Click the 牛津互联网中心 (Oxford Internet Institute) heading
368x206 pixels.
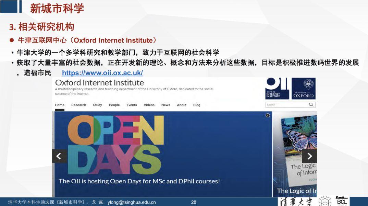pyautogui.click(x=87, y=41)
